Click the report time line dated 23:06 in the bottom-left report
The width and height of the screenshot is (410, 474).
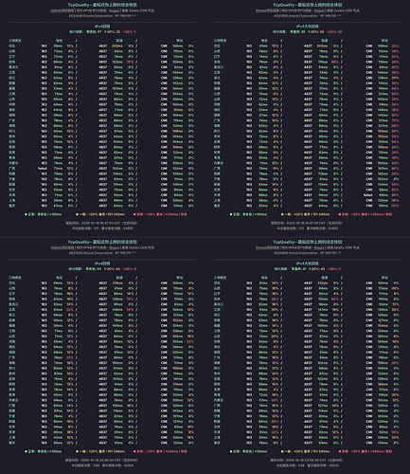102,460
